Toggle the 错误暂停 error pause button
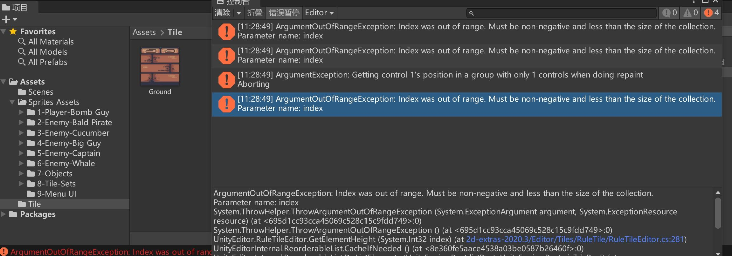 click(x=284, y=13)
